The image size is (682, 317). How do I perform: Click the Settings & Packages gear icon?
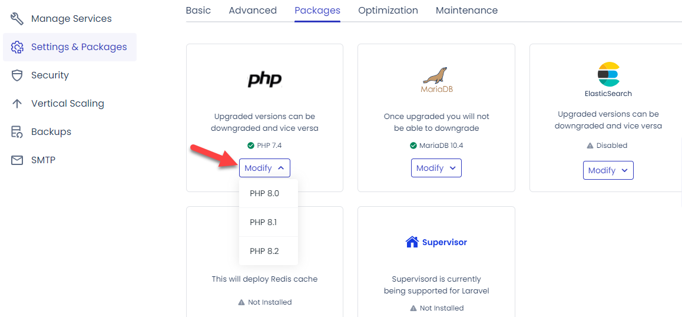pos(17,47)
